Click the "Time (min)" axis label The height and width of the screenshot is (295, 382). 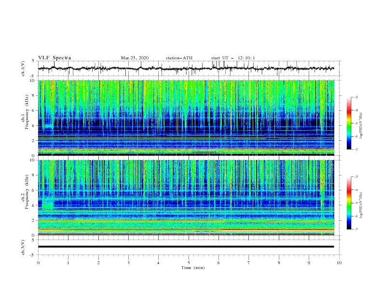click(x=193, y=268)
